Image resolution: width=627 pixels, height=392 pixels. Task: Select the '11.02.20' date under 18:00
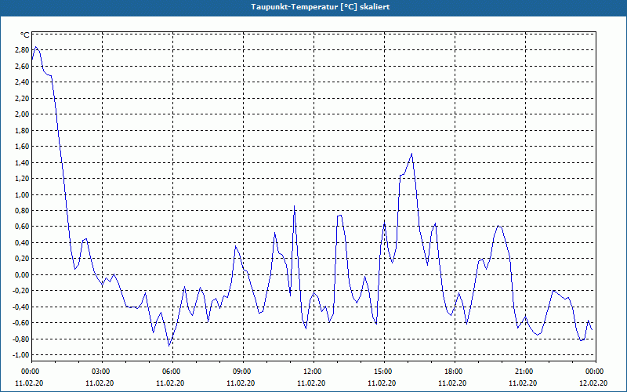452,383
